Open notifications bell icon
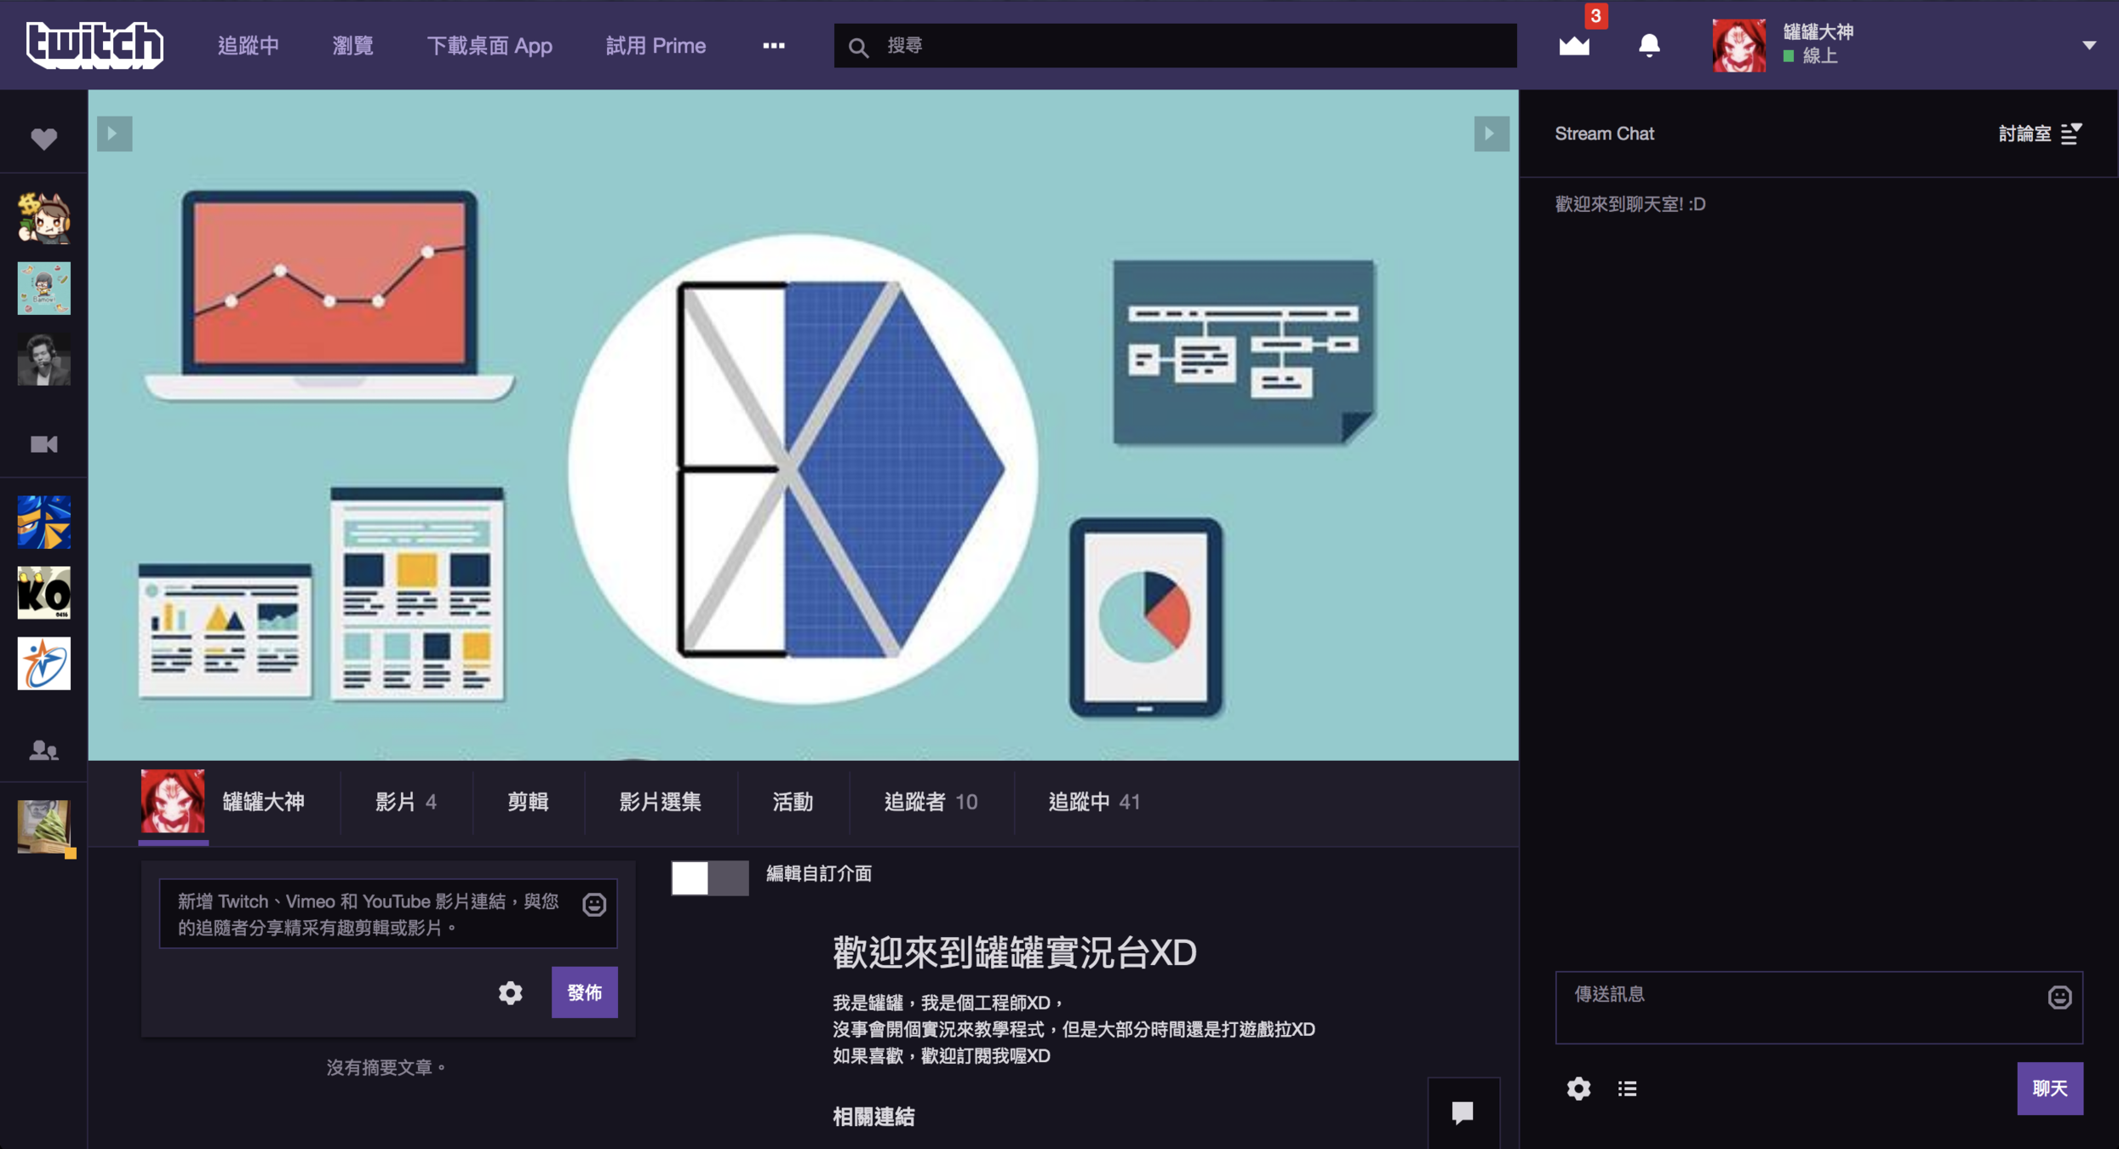The image size is (2119, 1149). click(1649, 45)
